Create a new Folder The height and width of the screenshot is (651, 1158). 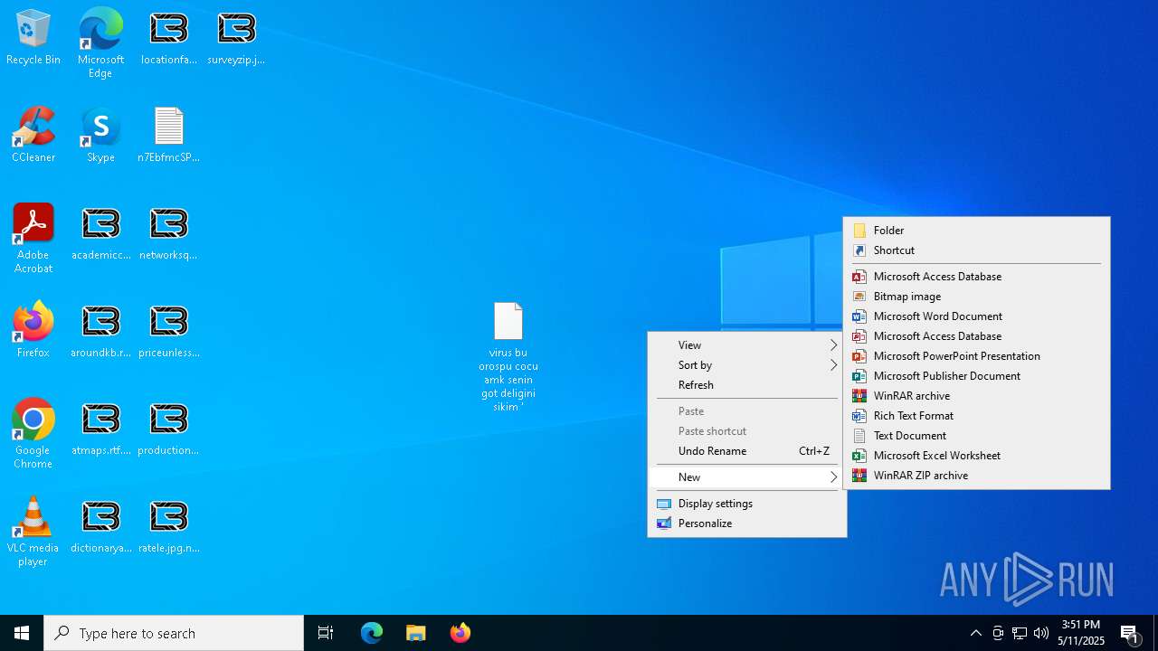point(976,231)
